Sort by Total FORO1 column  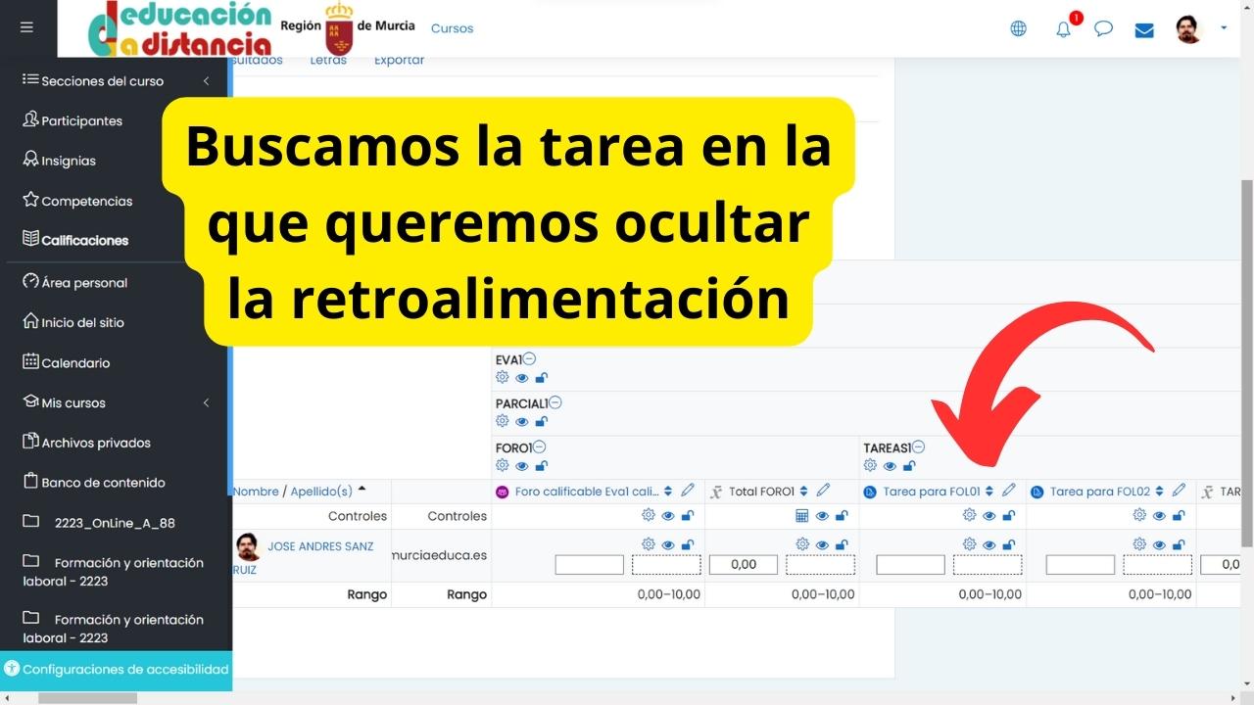tap(803, 492)
